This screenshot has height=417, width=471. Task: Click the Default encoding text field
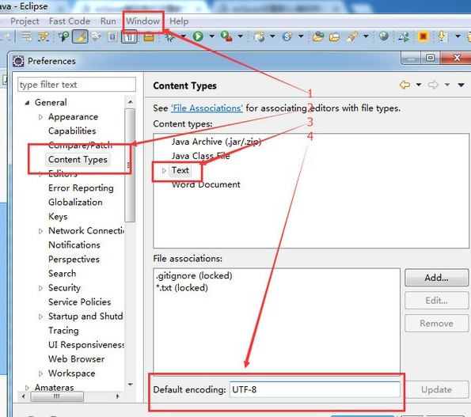(314, 389)
